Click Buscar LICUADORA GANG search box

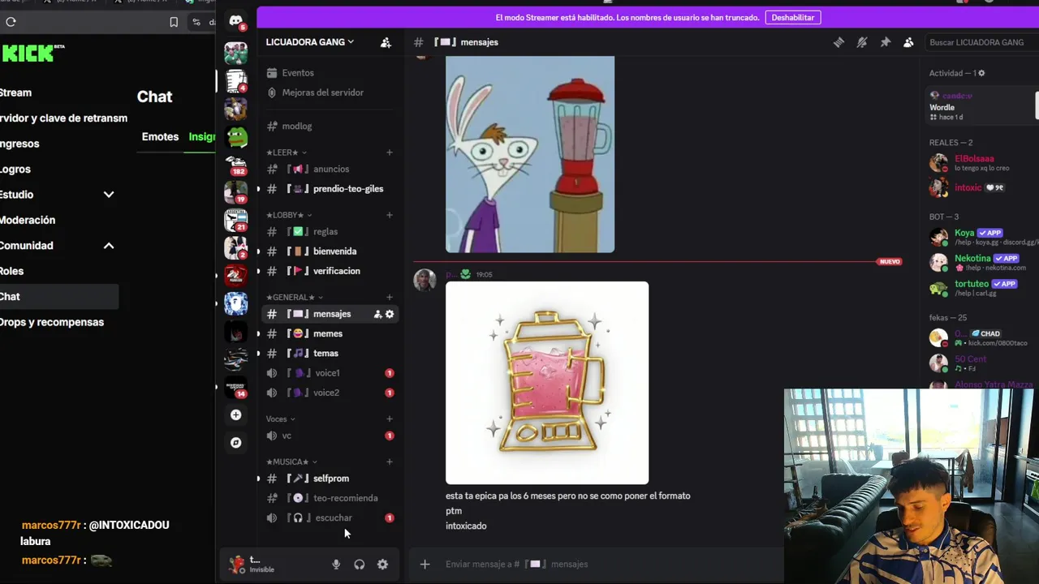pos(981,42)
